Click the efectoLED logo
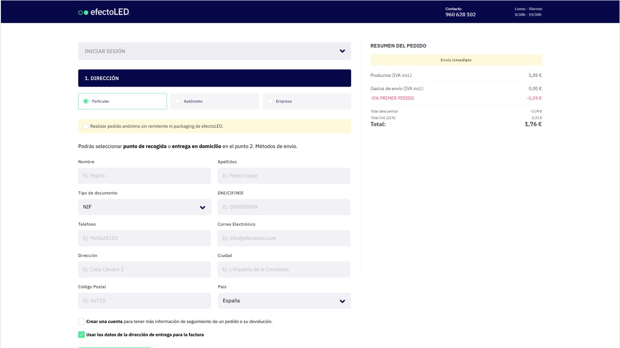Screen dimensions: 620x348 click(x=104, y=12)
